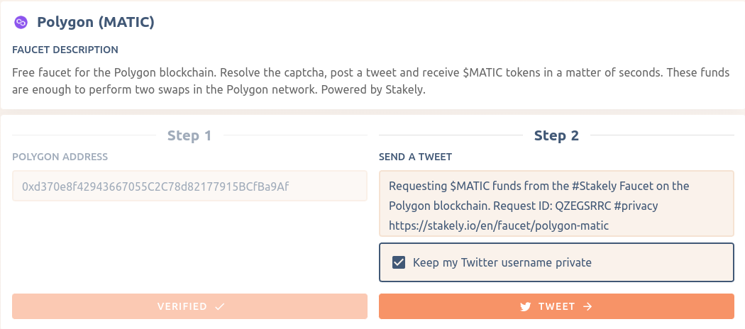Click the VERIFIED button label
Viewport: 745px width, 329px height.
coord(182,307)
